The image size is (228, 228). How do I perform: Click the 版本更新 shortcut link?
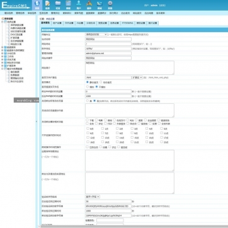[x=161, y=13]
